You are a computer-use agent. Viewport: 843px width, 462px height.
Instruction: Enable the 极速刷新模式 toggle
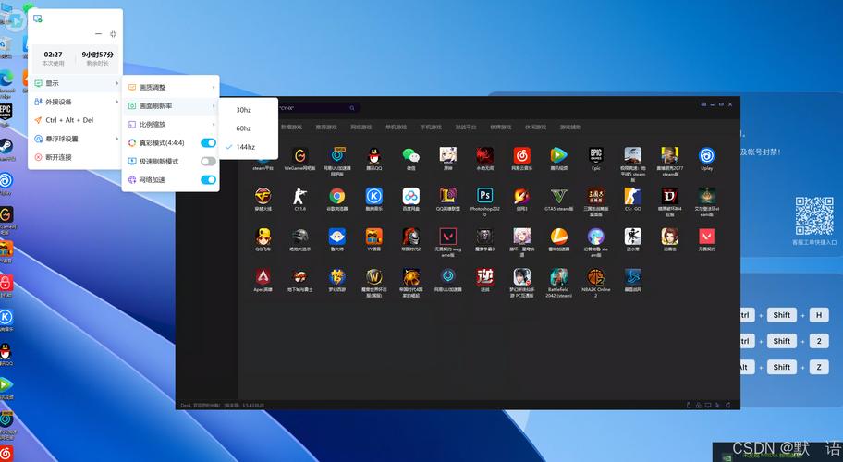click(208, 161)
